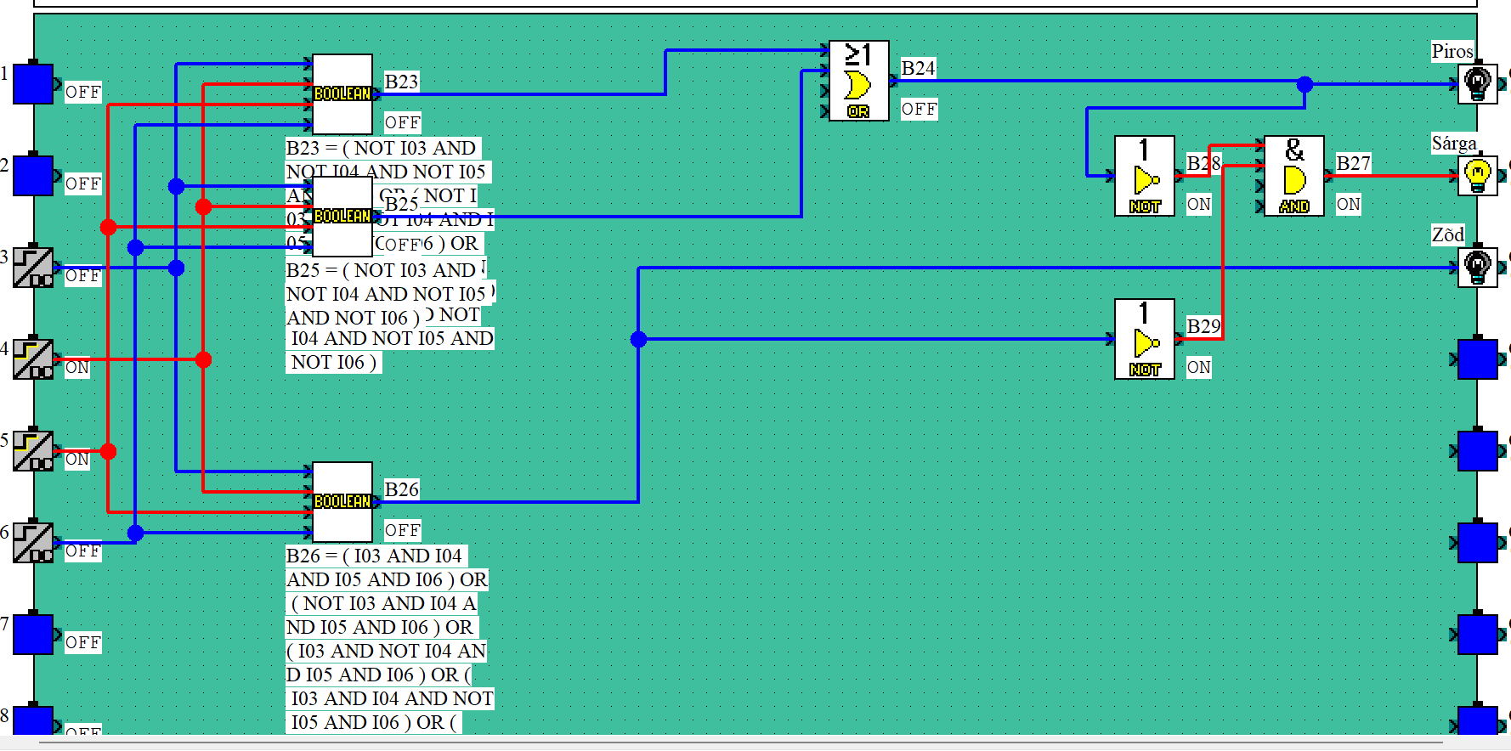Click the OFF state next to input 1
This screenshot has height=751, width=1511.
pos(83,93)
